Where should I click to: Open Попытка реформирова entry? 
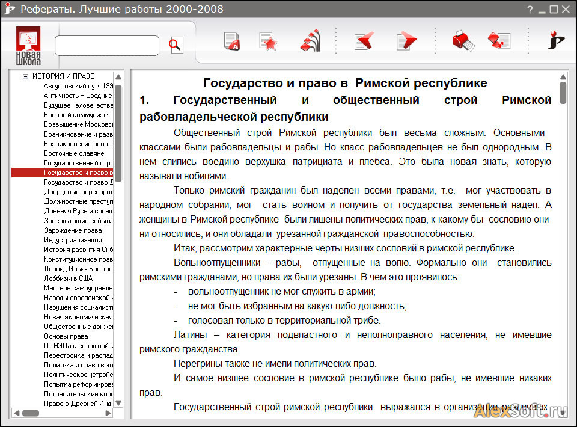tap(78, 384)
